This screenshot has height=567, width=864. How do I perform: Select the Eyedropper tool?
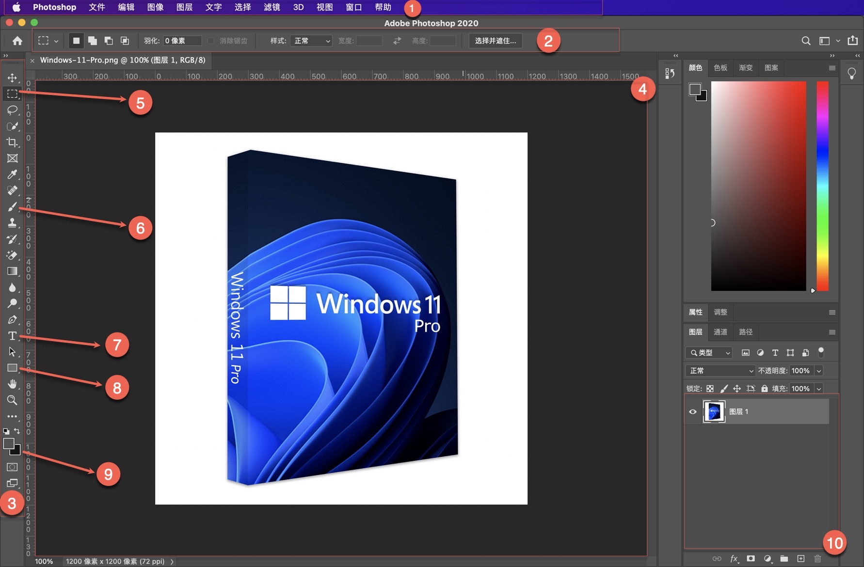(x=12, y=174)
